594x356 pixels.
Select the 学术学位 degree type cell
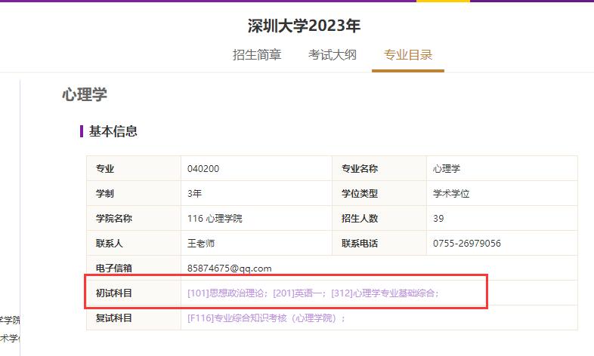[502, 193]
